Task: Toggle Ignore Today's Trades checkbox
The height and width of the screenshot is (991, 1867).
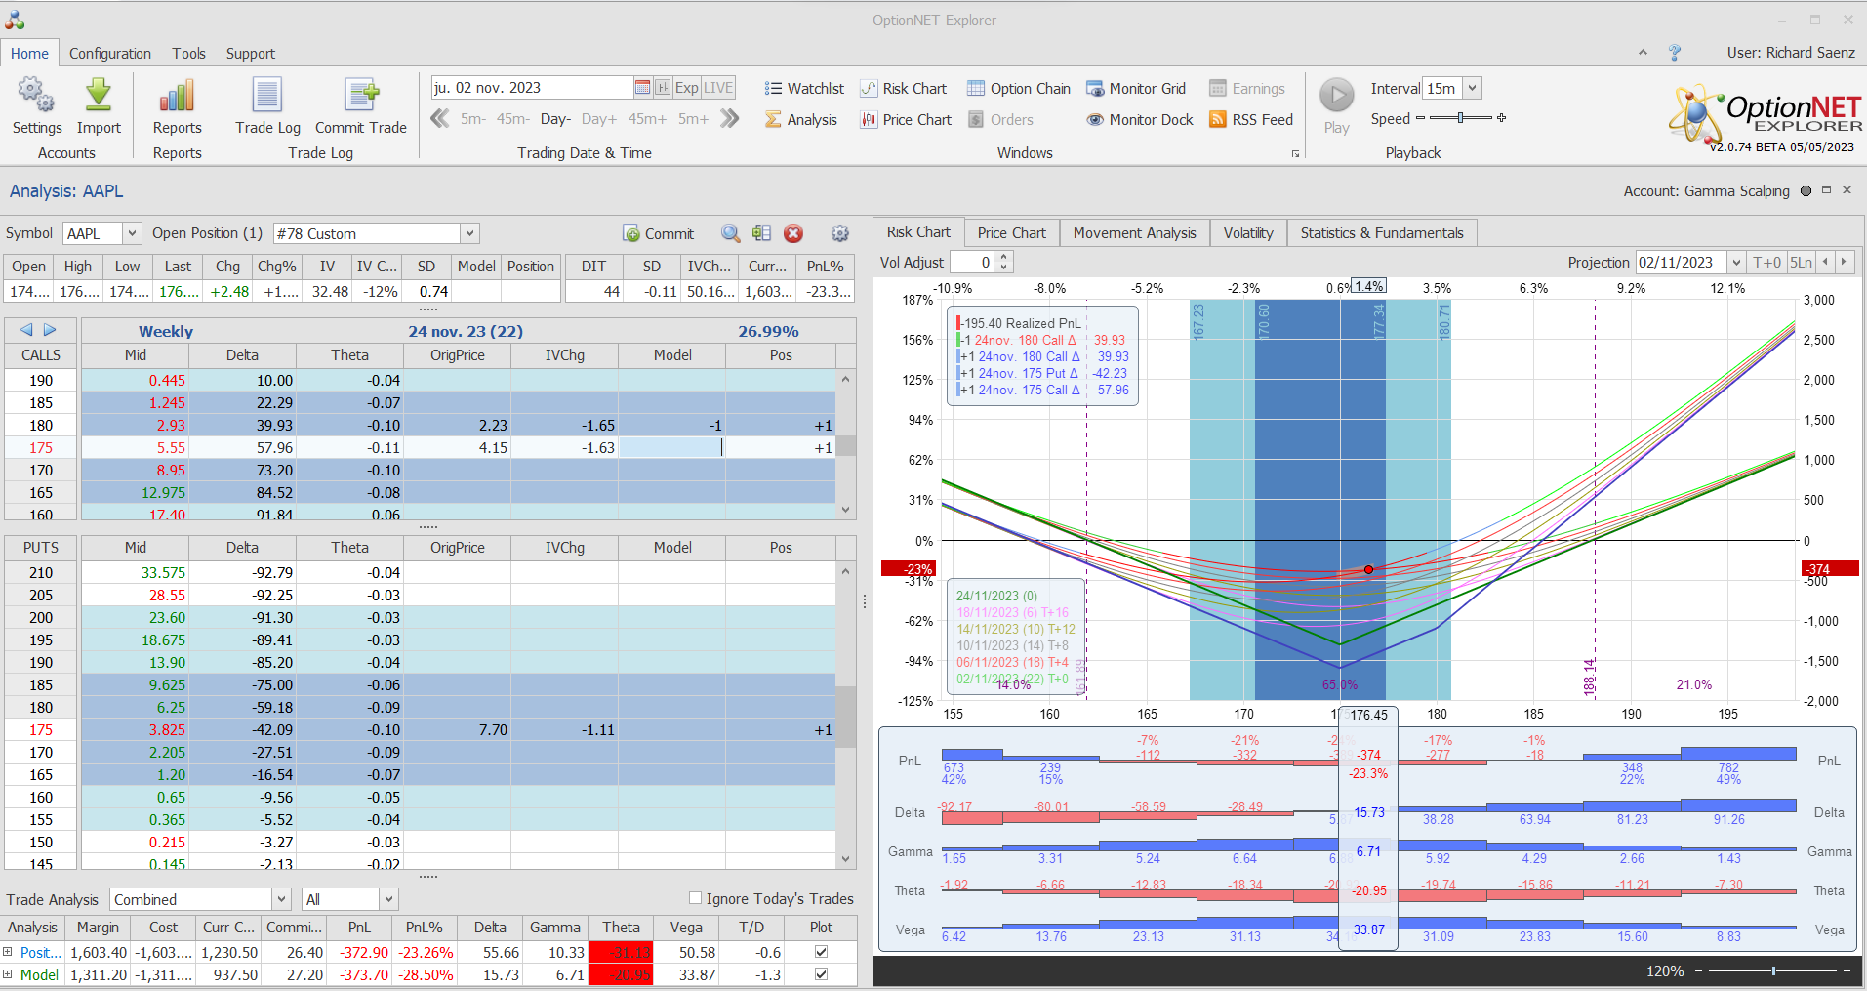Action: click(x=696, y=898)
